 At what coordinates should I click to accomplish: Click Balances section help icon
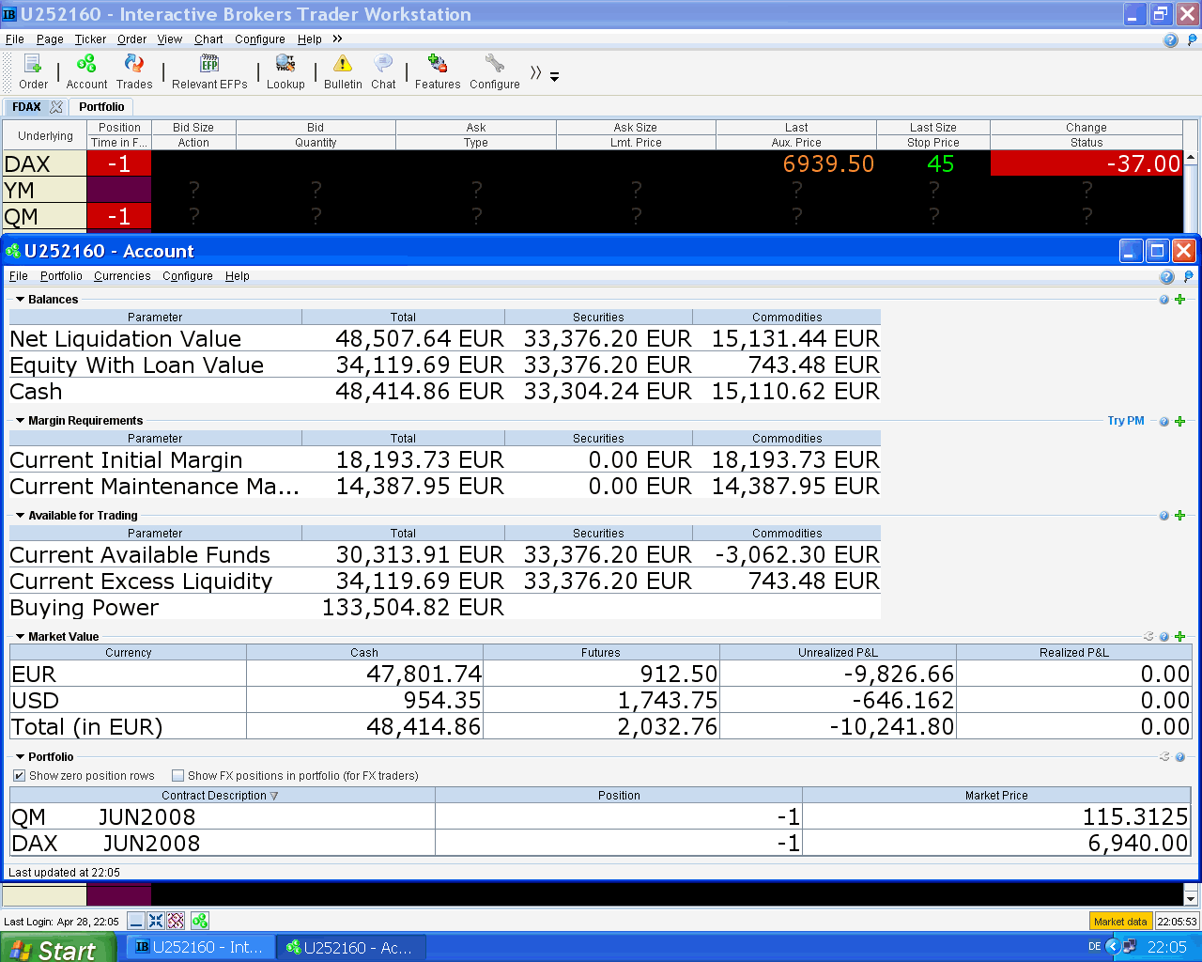tap(1164, 300)
